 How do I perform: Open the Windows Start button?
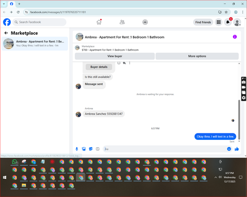[4, 177]
